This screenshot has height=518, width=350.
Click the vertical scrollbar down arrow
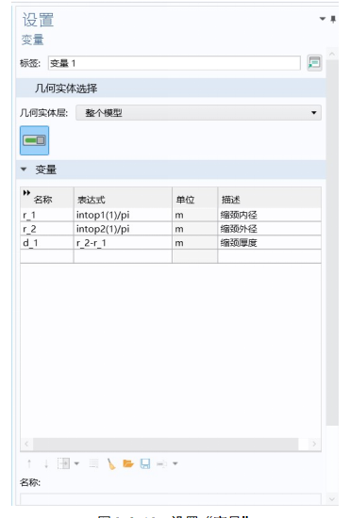point(332,499)
